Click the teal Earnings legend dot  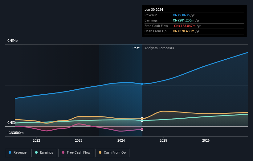[36, 152]
